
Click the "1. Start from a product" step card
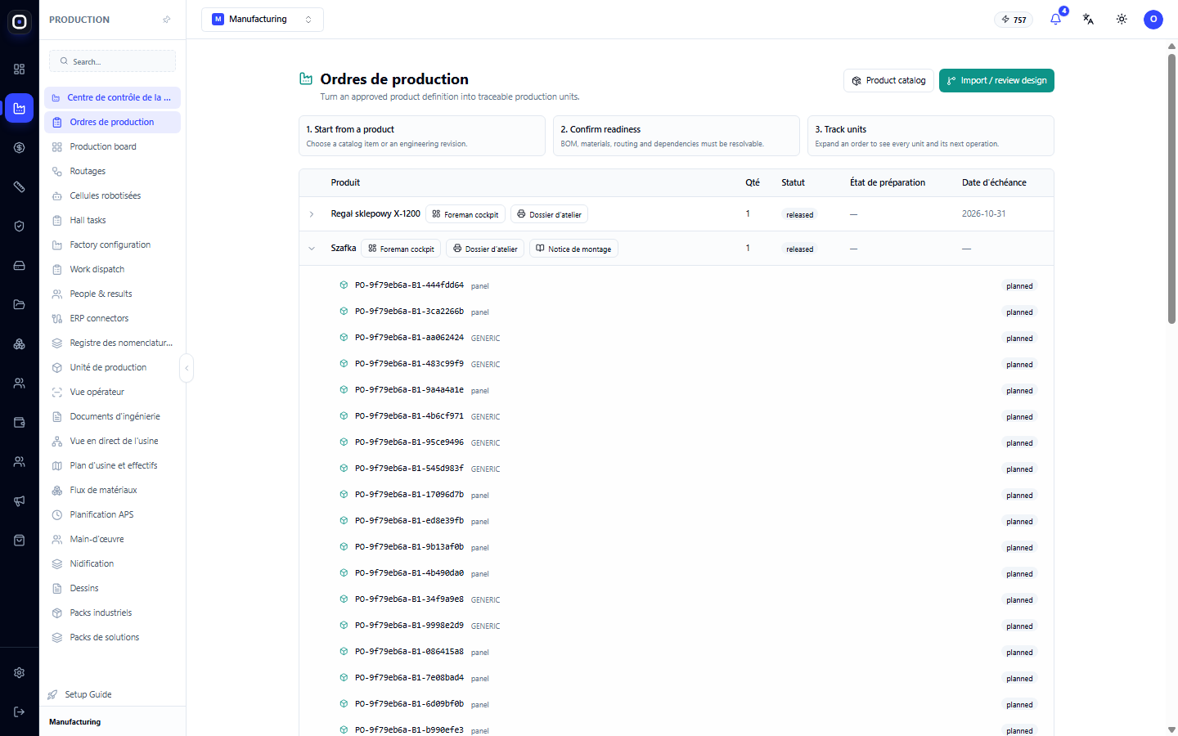pyautogui.click(x=422, y=136)
